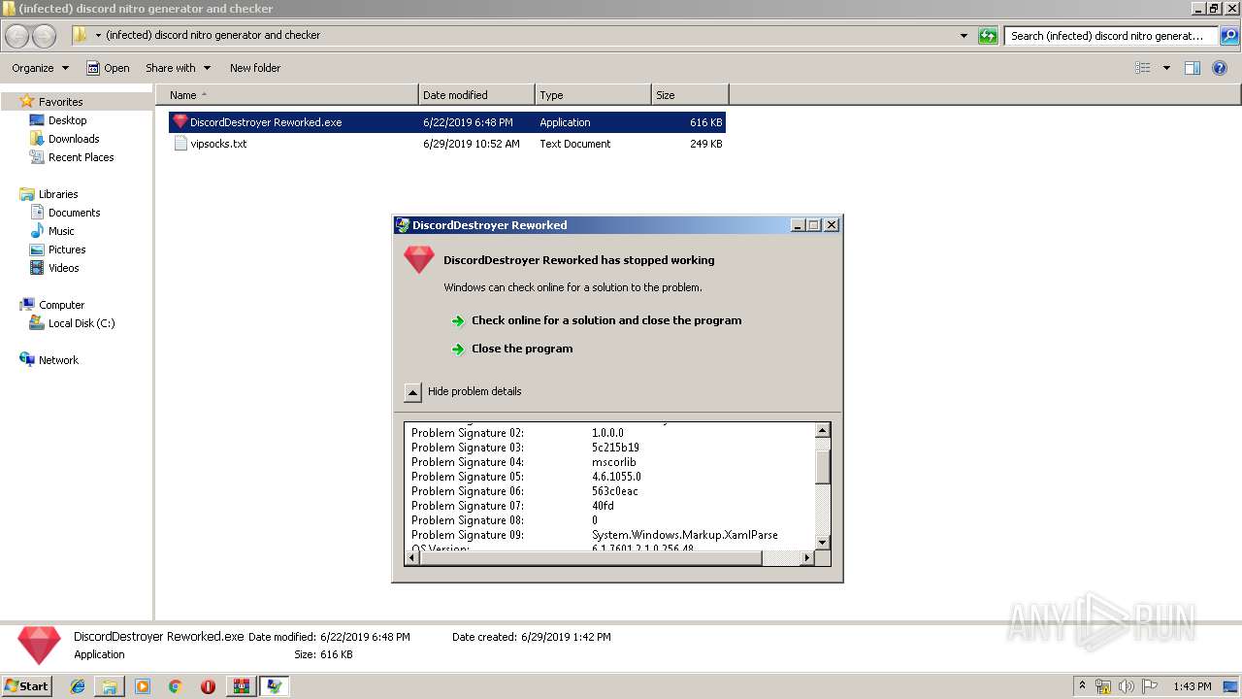The image size is (1242, 699).
Task: Click New folder in the toolbar
Action: [x=255, y=68]
